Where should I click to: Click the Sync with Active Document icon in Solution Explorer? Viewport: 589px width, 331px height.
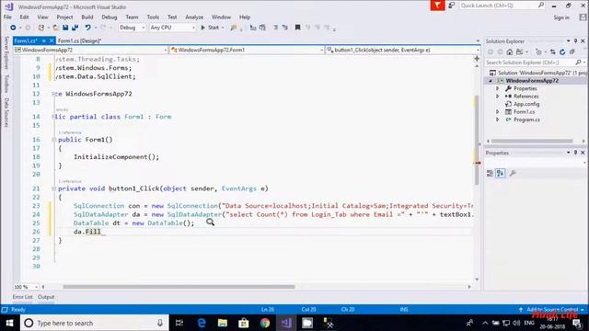[x=552, y=51]
